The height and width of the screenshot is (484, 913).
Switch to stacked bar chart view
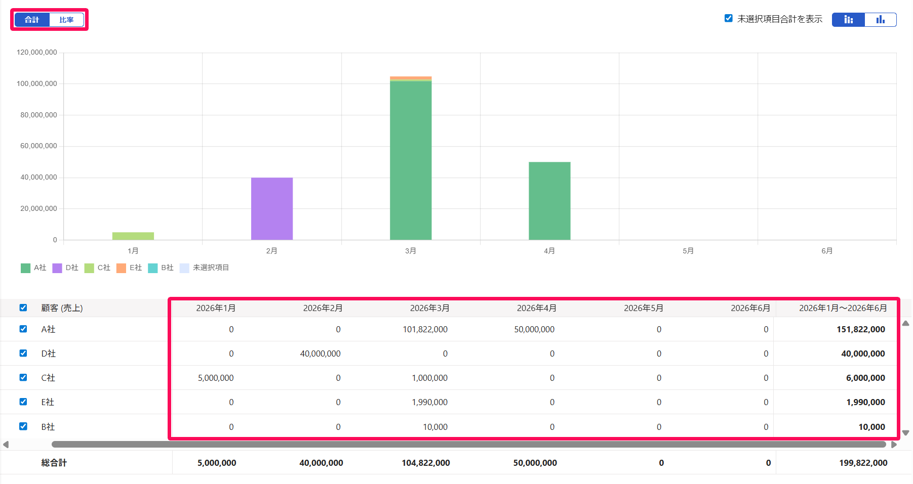click(848, 20)
